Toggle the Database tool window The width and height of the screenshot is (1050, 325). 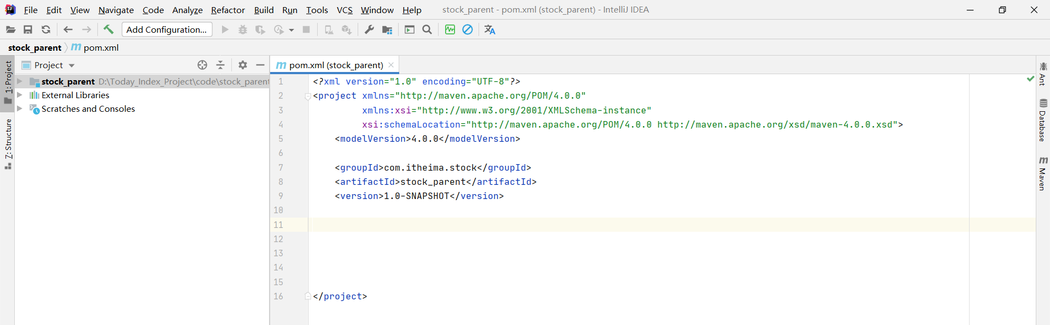tap(1042, 120)
